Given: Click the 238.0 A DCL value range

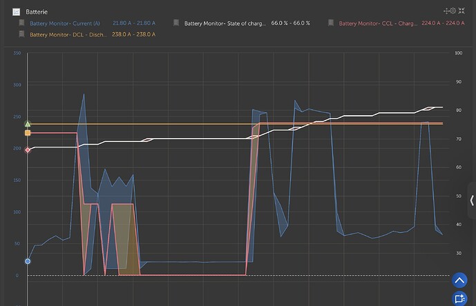Looking at the screenshot, I should 133,34.
